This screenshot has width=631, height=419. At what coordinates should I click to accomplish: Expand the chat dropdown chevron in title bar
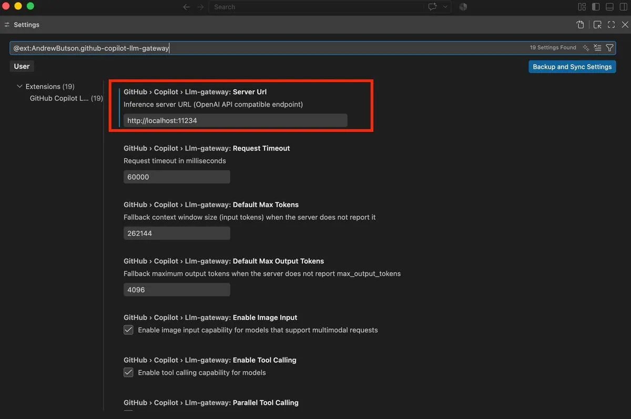[445, 7]
